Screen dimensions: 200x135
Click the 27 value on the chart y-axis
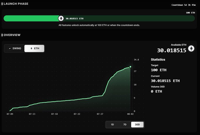pos(135,71)
